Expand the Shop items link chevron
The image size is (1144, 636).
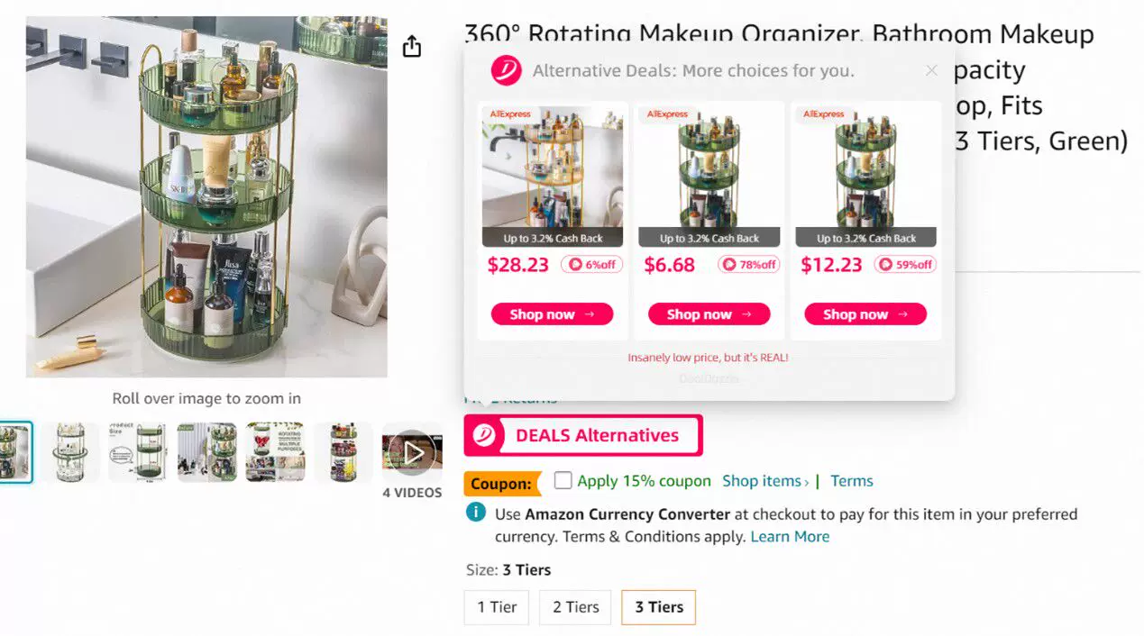click(x=806, y=482)
